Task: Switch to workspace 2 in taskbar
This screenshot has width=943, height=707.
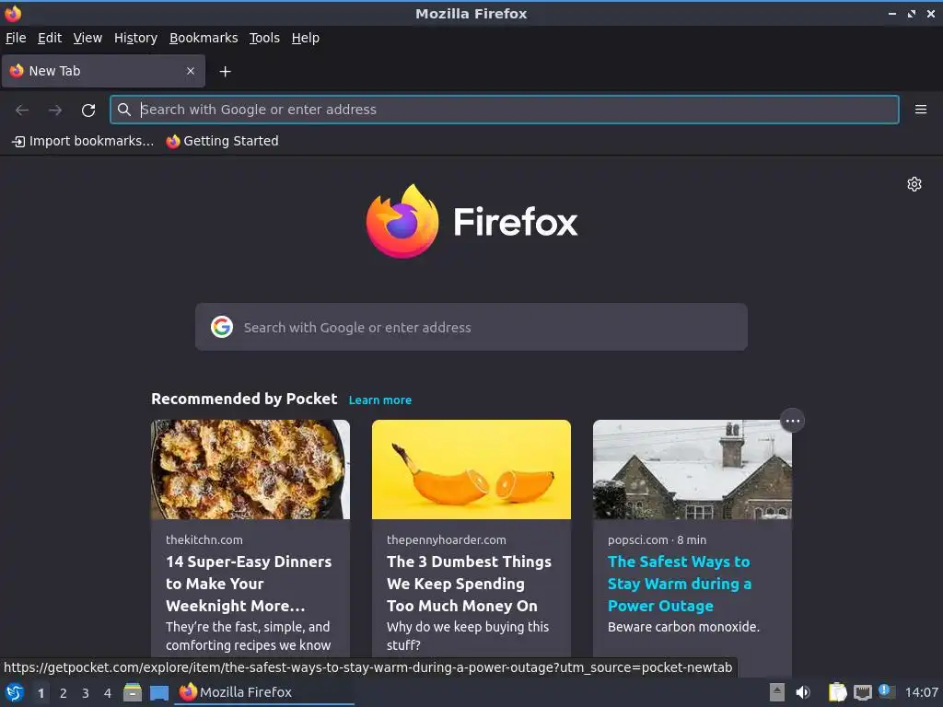Action: click(64, 693)
